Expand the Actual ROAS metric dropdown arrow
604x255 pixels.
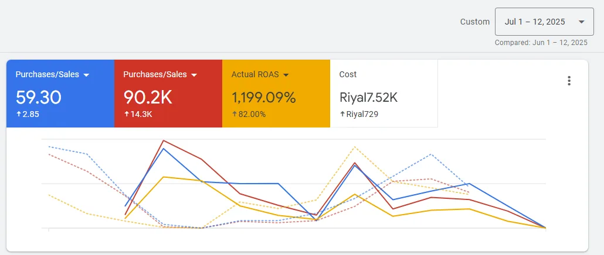tap(286, 75)
